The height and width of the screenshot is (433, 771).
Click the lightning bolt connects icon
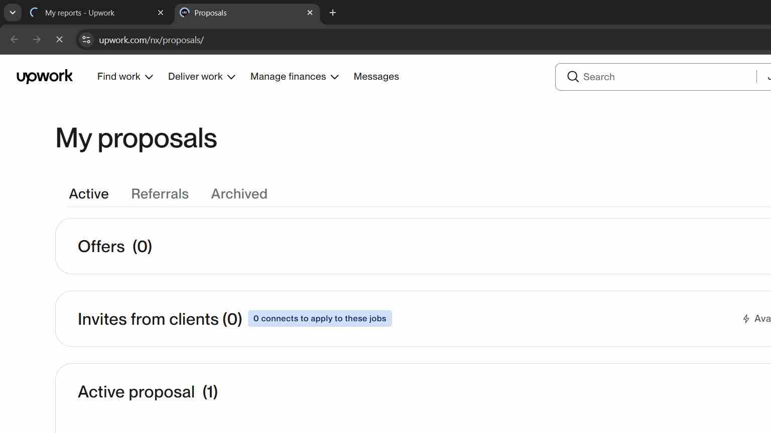pos(746,319)
